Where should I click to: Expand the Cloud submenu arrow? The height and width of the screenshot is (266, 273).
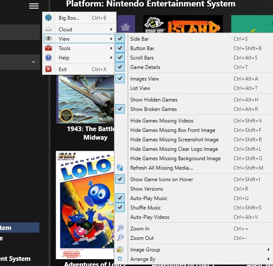coord(111,29)
